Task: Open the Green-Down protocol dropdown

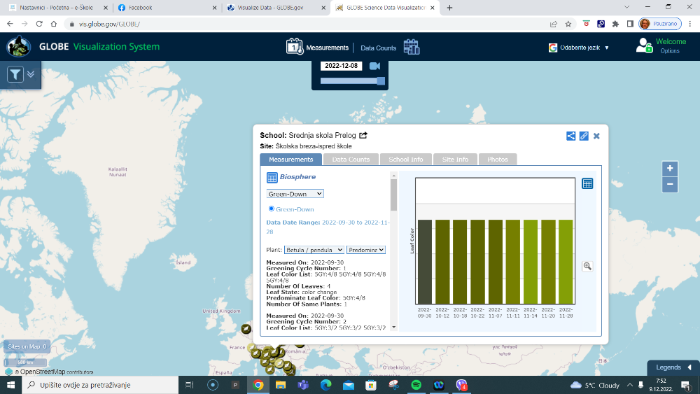Action: 295,194
